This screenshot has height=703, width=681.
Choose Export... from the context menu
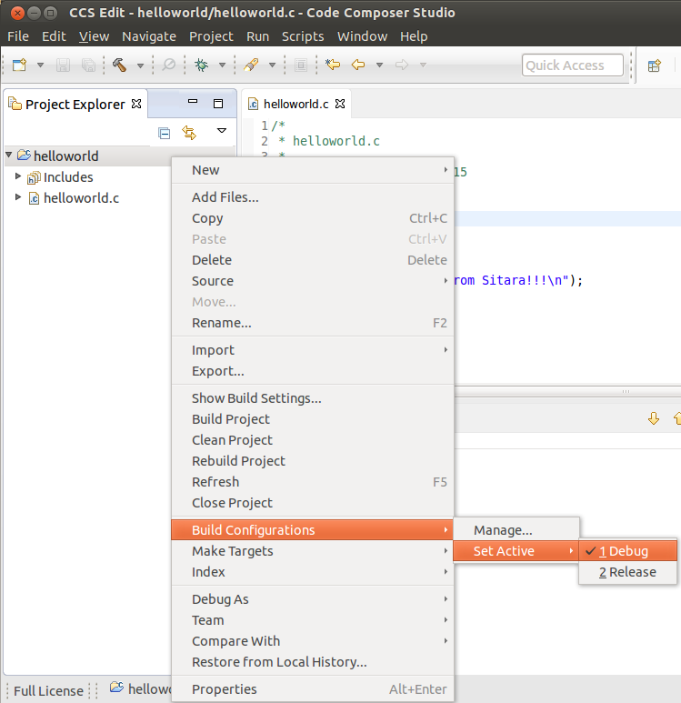(313, 371)
